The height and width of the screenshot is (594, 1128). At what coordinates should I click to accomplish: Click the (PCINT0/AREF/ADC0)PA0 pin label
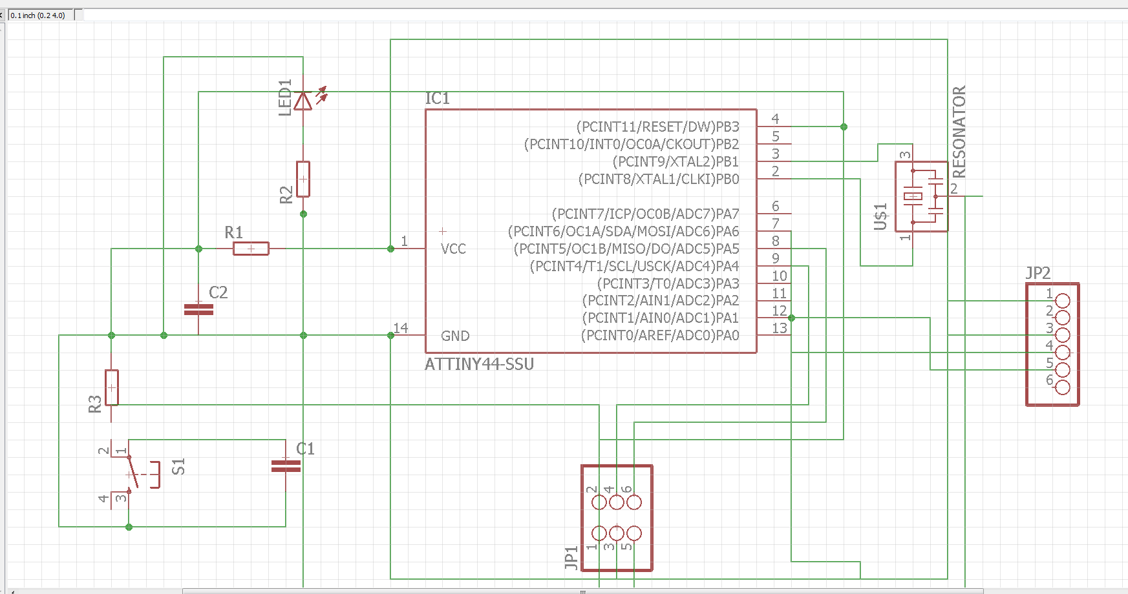pos(660,335)
